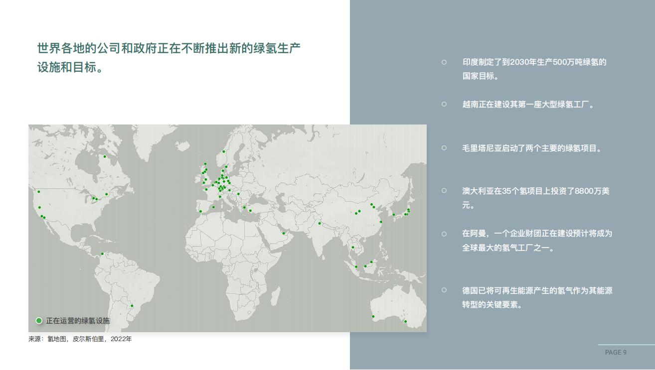Click the PAGE 9 page indicator
The width and height of the screenshot is (655, 370).
(616, 353)
